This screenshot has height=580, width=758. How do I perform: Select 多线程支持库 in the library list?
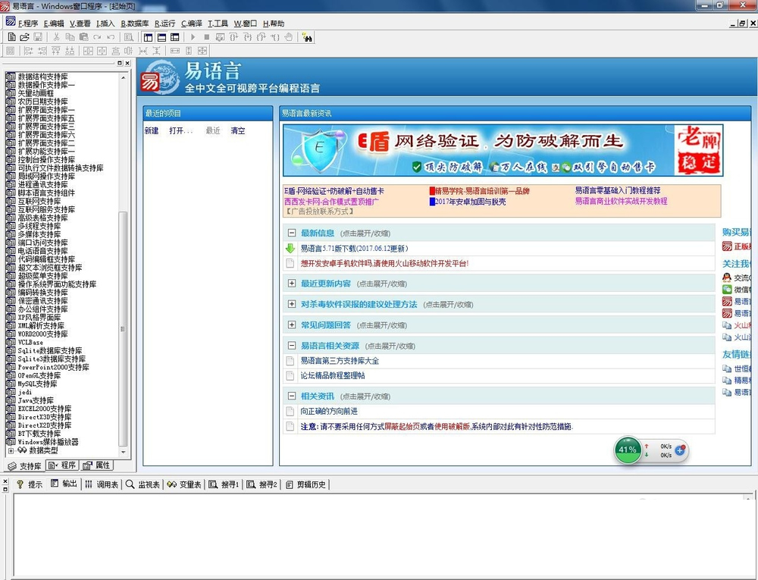click(39, 226)
